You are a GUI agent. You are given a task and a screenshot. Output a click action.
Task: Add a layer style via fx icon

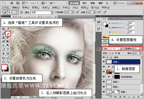(x=115, y=97)
